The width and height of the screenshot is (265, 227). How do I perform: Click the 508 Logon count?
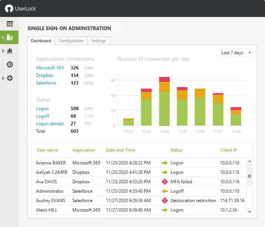tap(74, 108)
